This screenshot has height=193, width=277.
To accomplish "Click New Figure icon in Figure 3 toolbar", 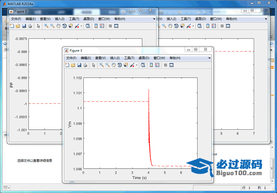I will (67, 65).
